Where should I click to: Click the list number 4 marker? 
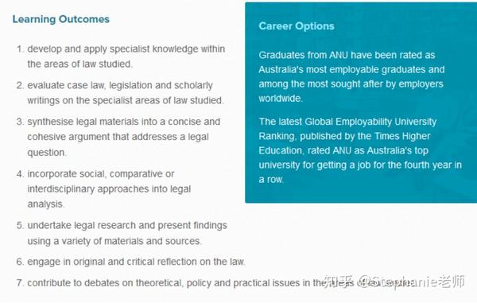pyautogui.click(x=20, y=174)
